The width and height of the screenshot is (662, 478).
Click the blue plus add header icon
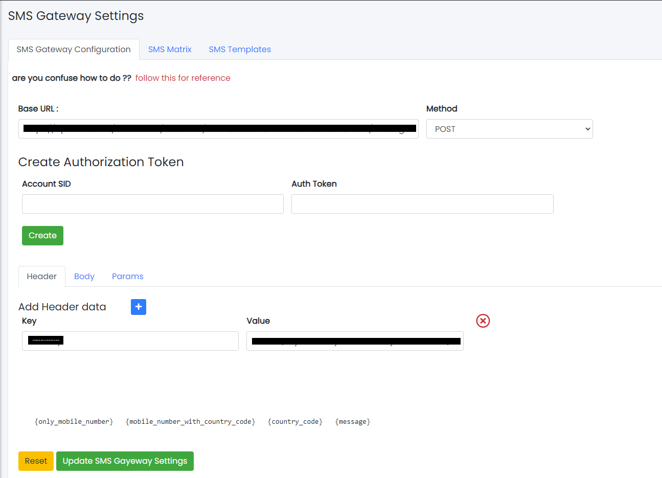coord(139,307)
